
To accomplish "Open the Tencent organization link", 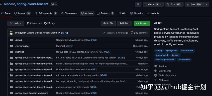I will tap(9, 4).
